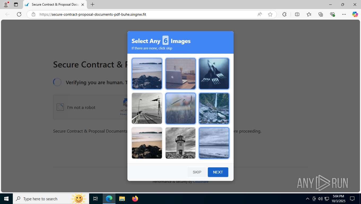Open Browser essentials heart icon
361x204 pixels.
(332, 14)
